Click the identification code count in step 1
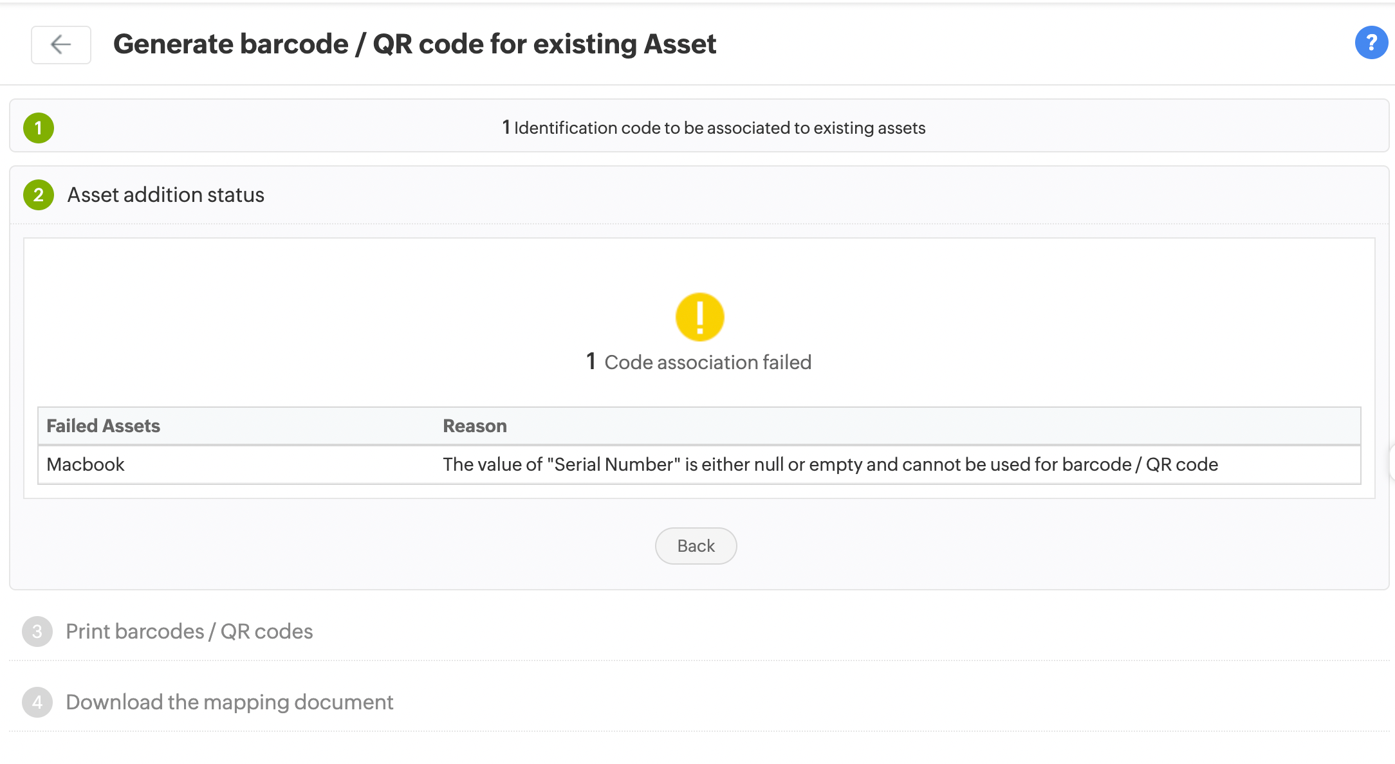This screenshot has height=764, width=1395. [x=506, y=127]
